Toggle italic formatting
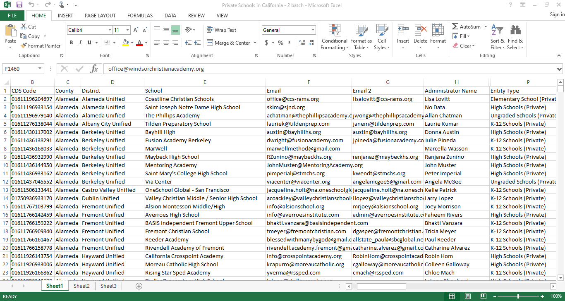Image resolution: width=565 pixels, height=301 pixels. (80, 43)
